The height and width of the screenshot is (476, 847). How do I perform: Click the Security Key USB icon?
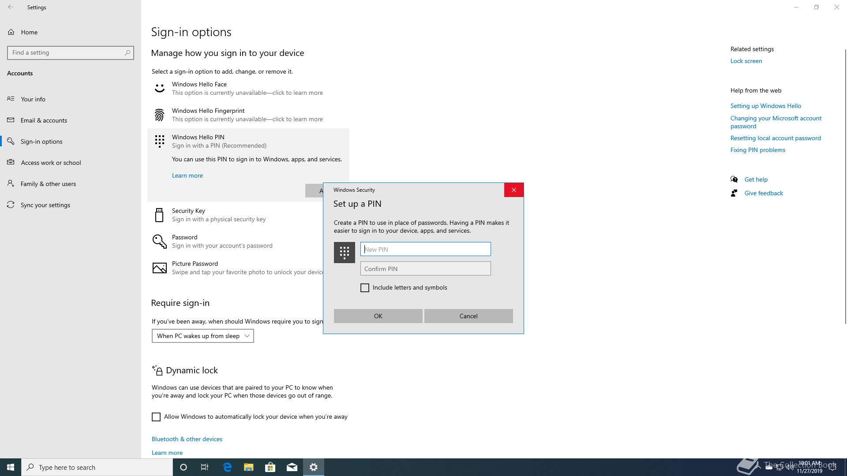159,215
